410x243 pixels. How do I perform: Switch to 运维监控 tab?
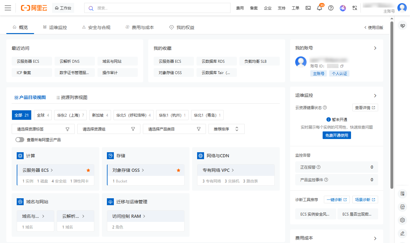[x=55, y=27]
